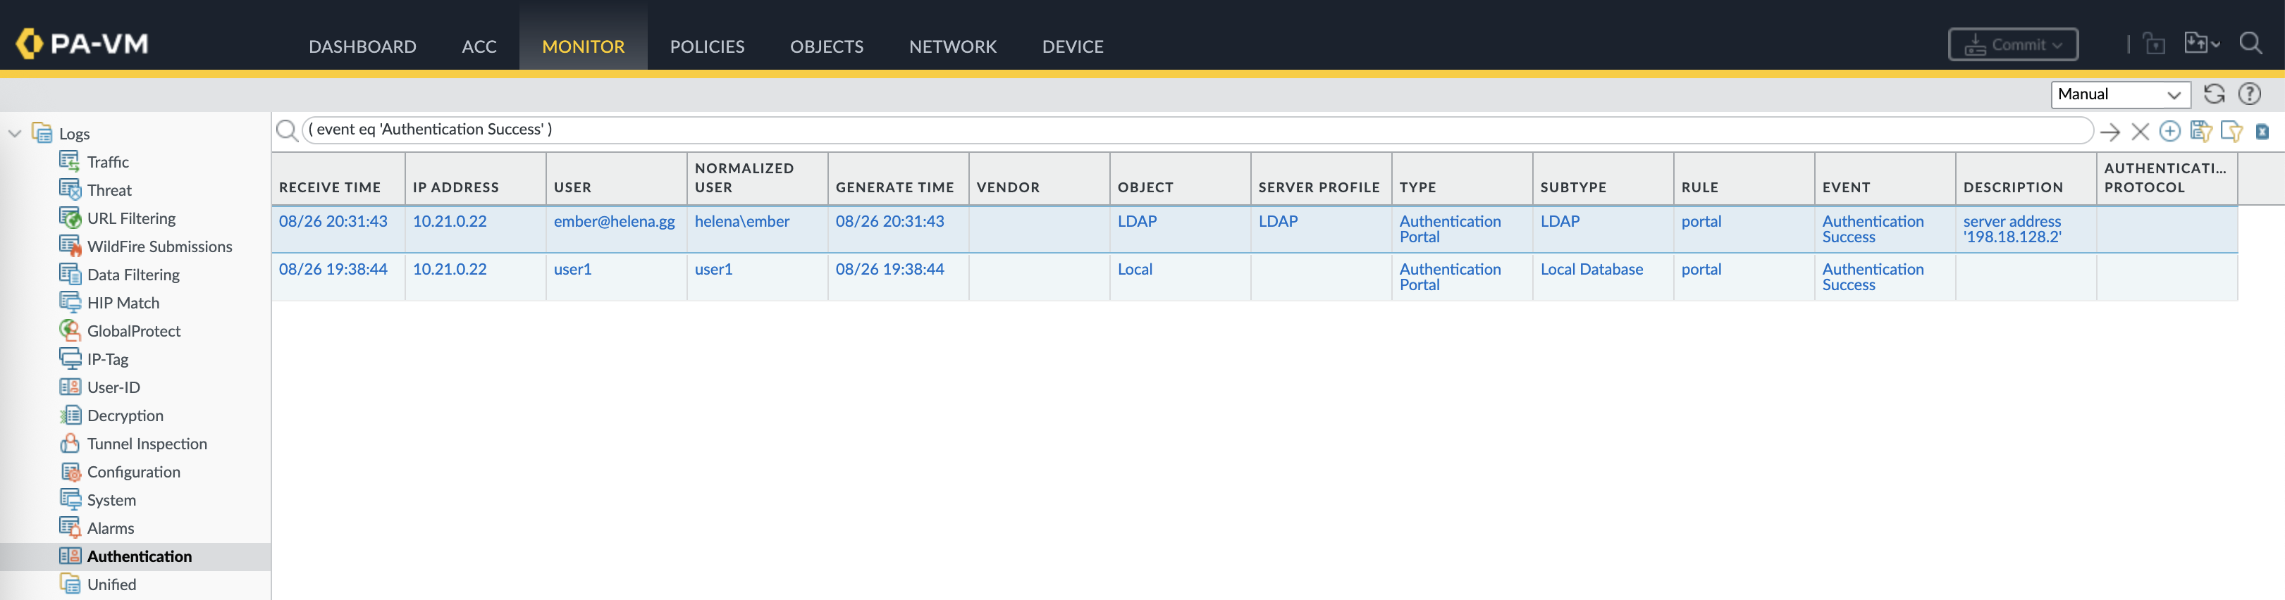Click the Load Filter icon
Viewport: 2285px width, 600px height.
pos(2231,131)
